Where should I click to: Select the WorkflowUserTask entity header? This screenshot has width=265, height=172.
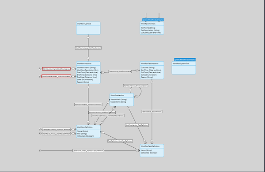[152, 24]
